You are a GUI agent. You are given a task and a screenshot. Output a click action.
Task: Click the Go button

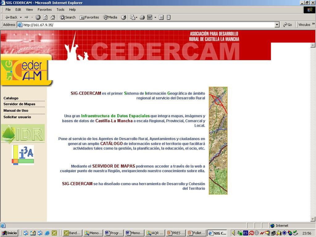[x=287, y=25]
